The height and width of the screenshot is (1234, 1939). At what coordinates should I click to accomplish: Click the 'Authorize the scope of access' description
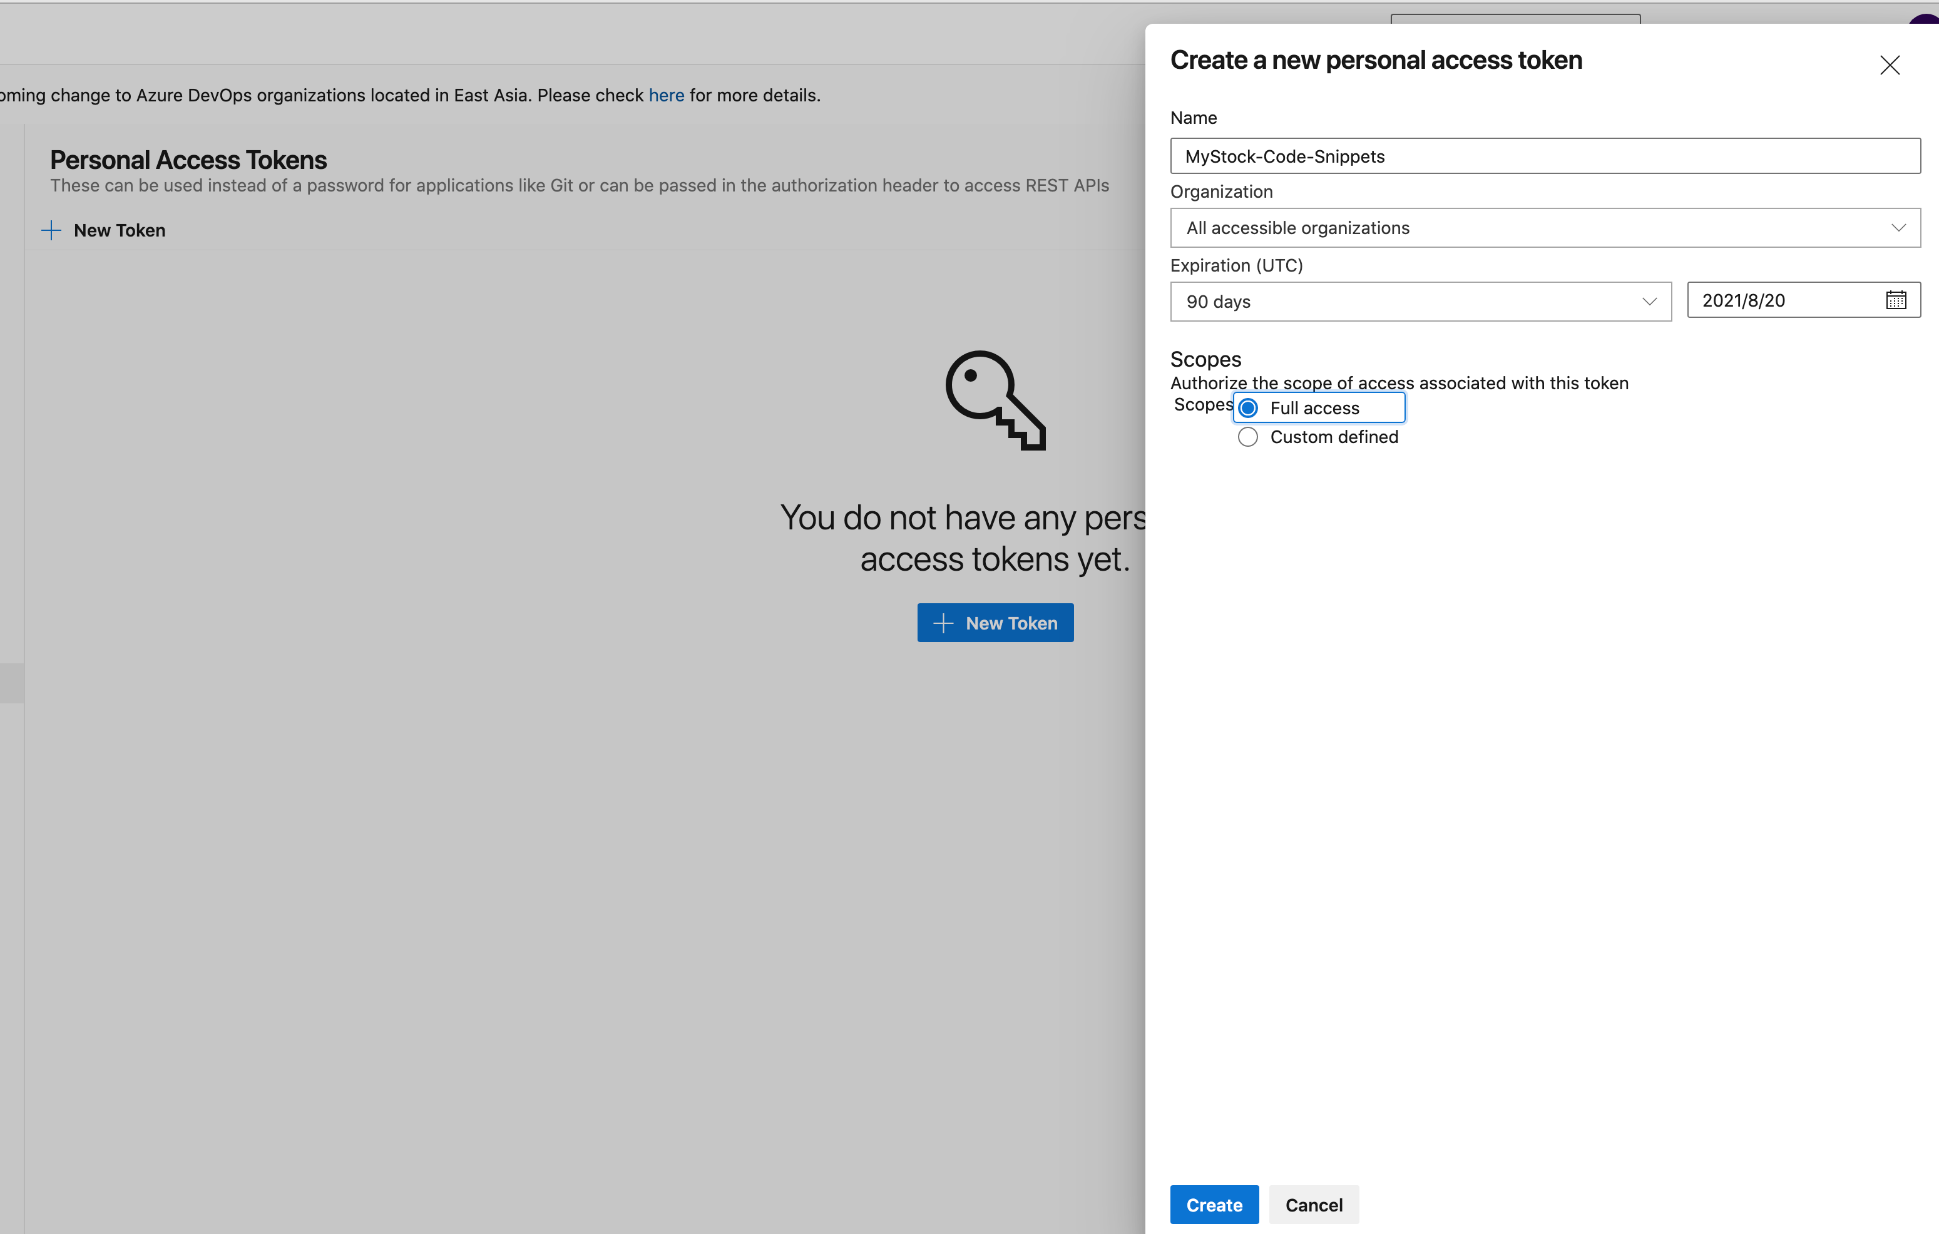coord(1399,383)
